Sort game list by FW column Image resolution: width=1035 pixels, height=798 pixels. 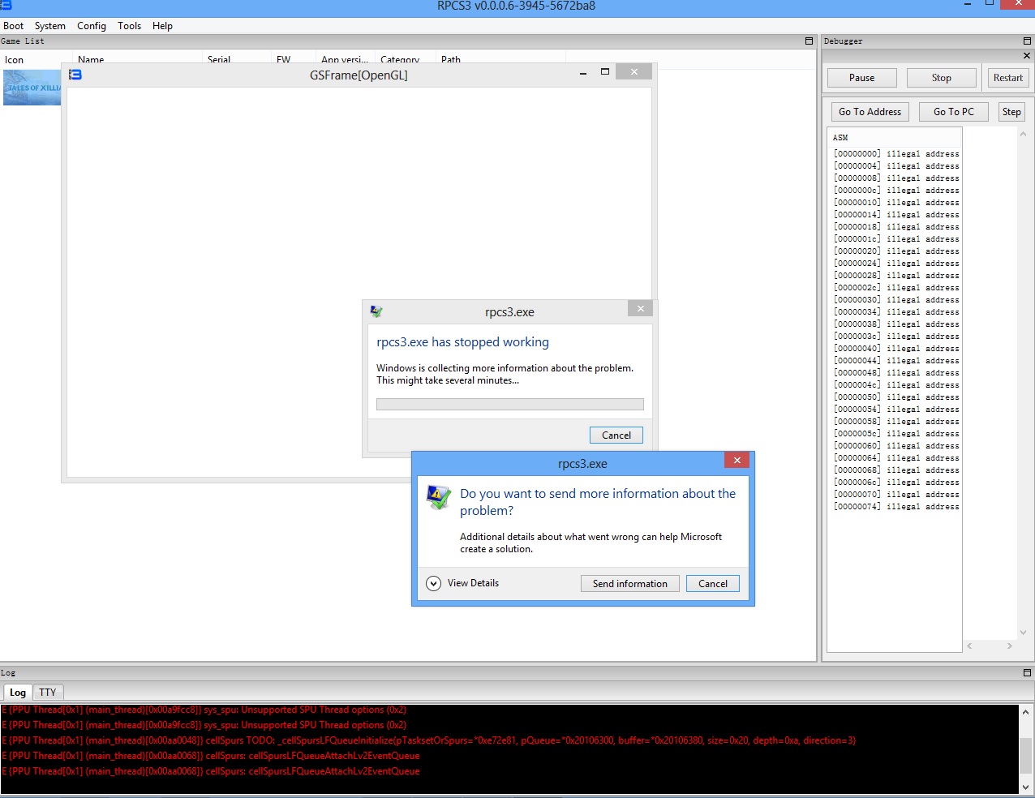pos(283,59)
